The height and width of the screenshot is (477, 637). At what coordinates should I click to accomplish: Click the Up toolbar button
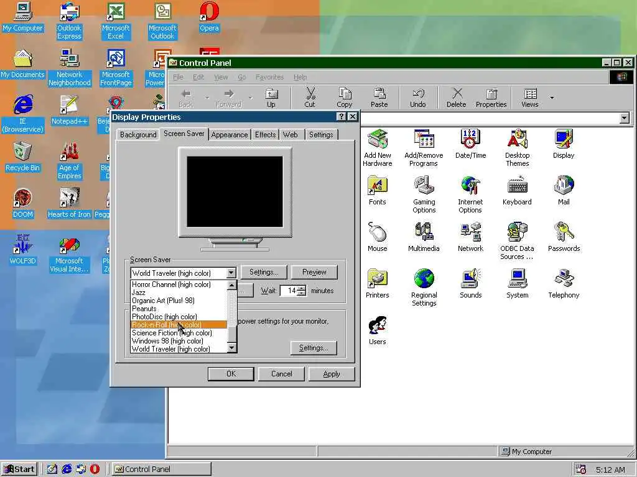coord(271,98)
